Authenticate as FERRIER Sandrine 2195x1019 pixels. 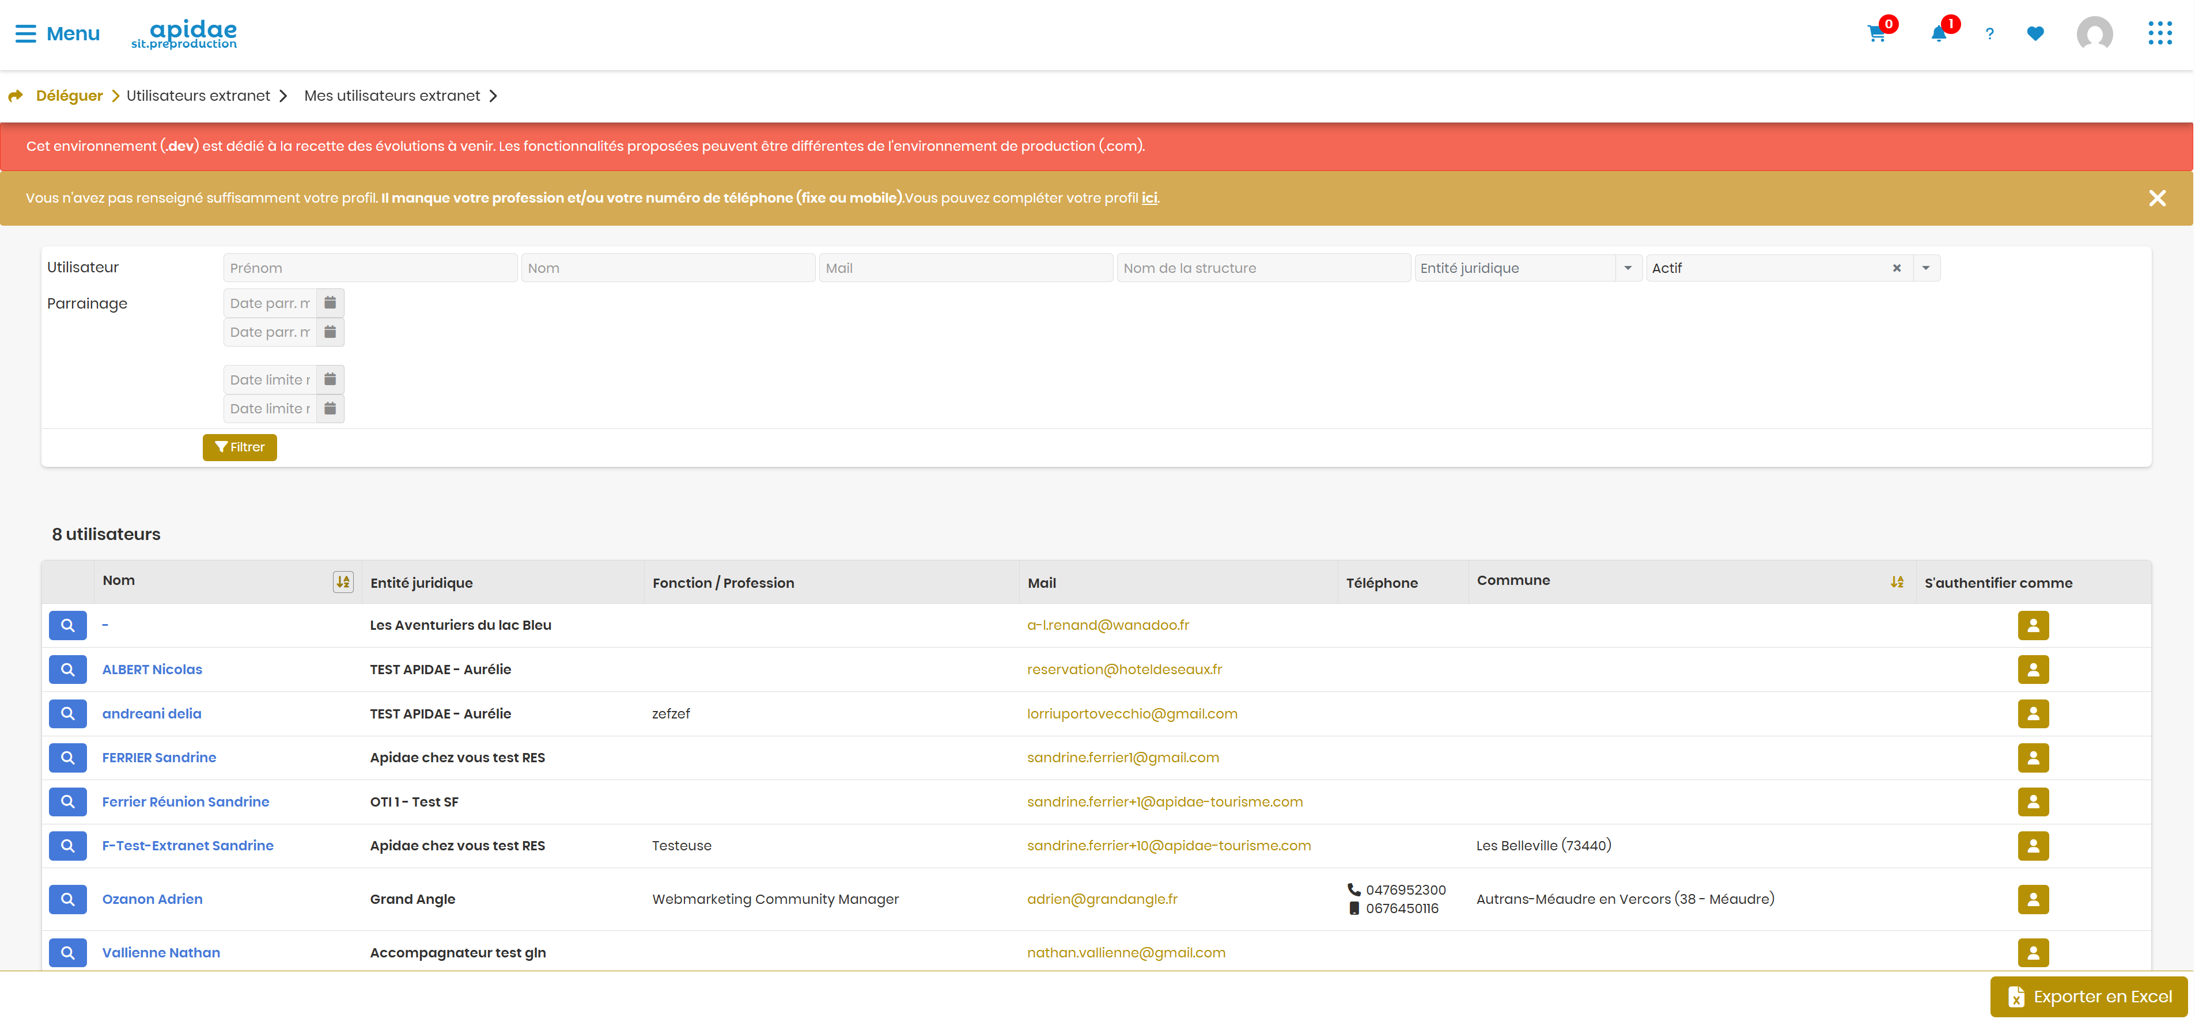coord(2033,758)
